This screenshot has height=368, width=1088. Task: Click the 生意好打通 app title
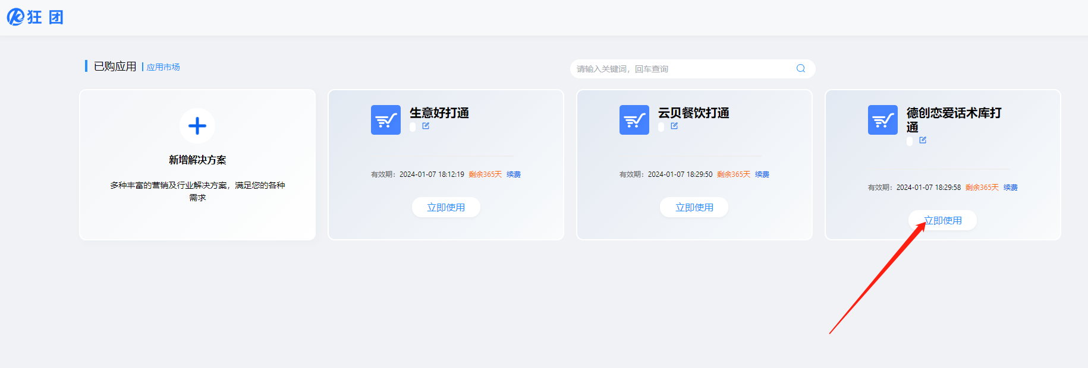point(439,113)
